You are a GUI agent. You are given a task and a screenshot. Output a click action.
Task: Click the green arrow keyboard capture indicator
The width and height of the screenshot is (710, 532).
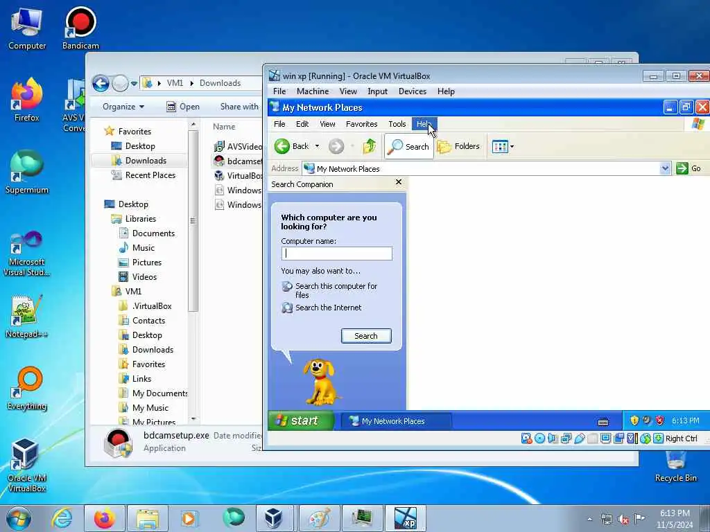point(659,438)
